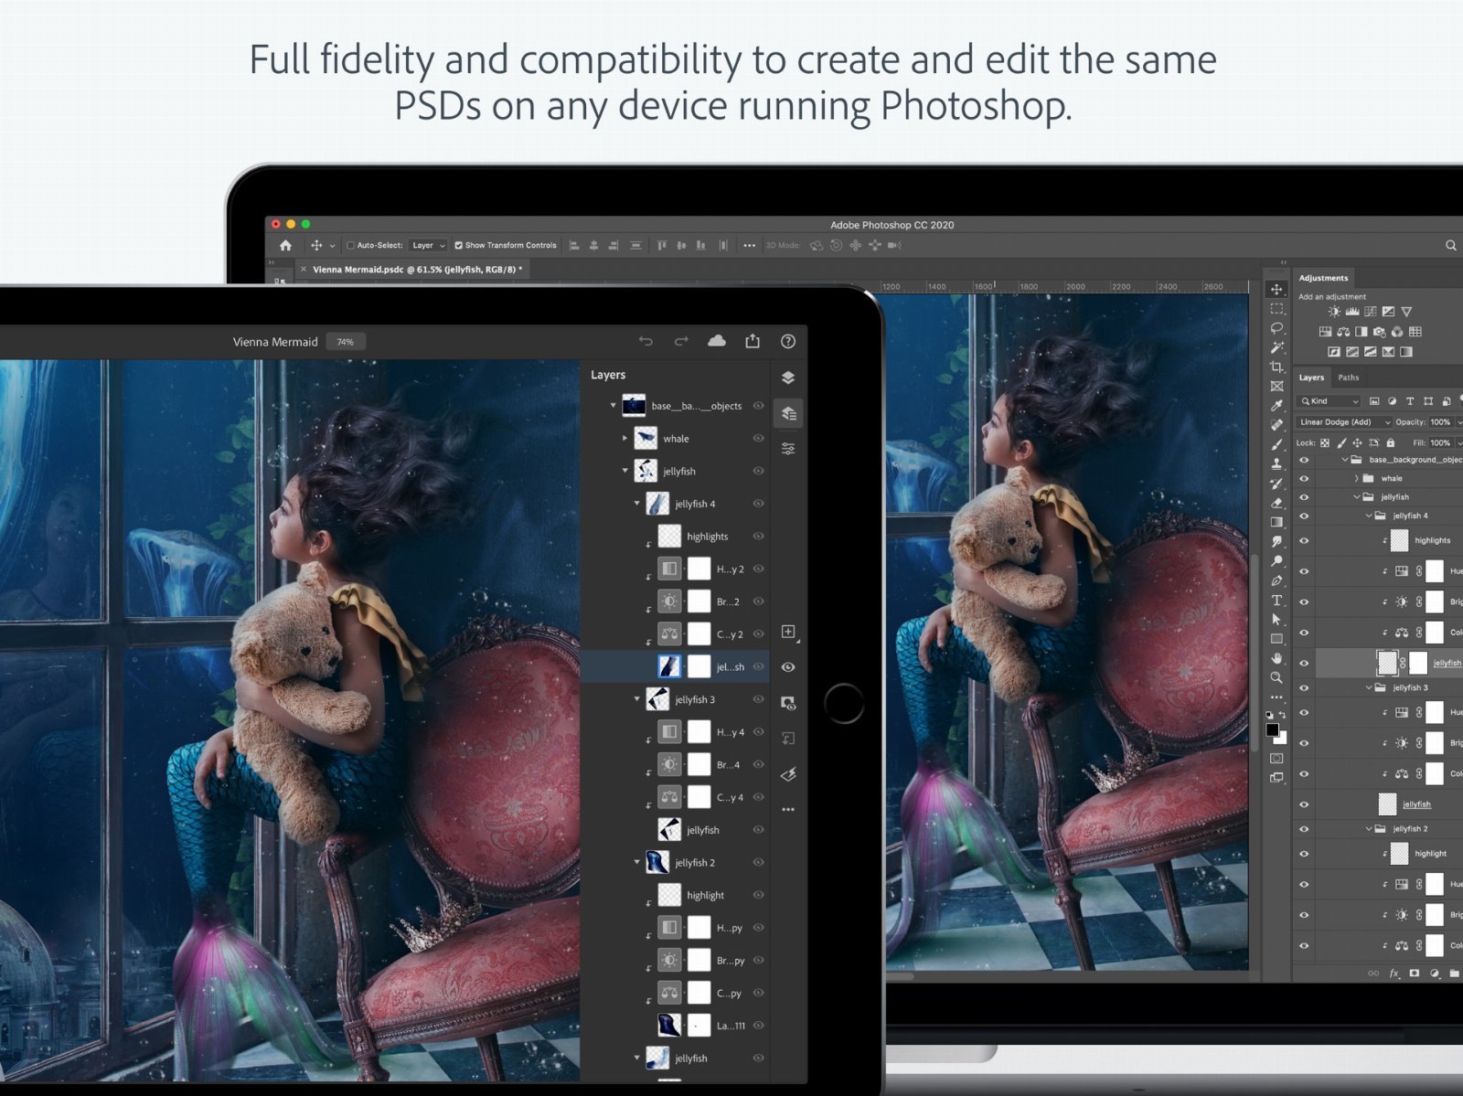Click the add layer plus icon on iPad

(788, 632)
